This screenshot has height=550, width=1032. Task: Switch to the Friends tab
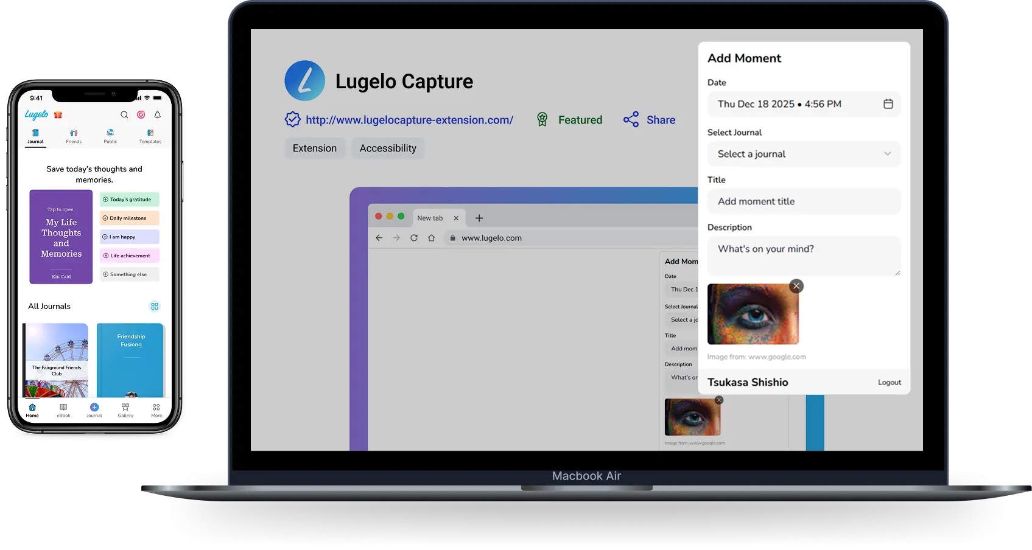(x=74, y=136)
